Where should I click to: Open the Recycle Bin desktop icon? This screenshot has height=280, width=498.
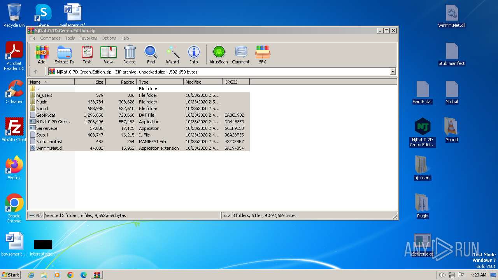tap(14, 16)
